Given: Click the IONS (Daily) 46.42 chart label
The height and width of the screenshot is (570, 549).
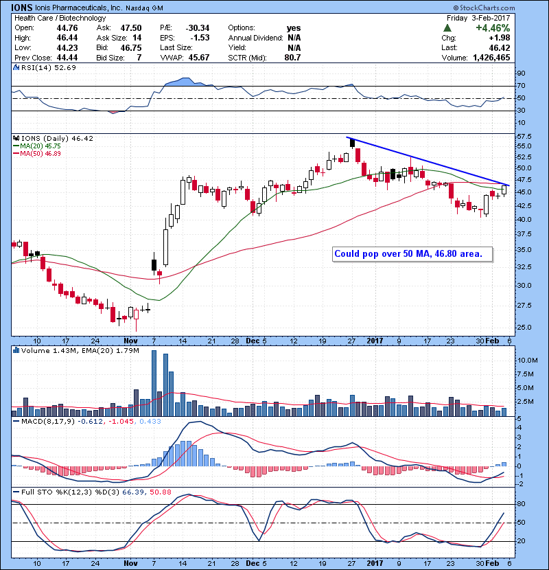Looking at the screenshot, I should point(57,139).
